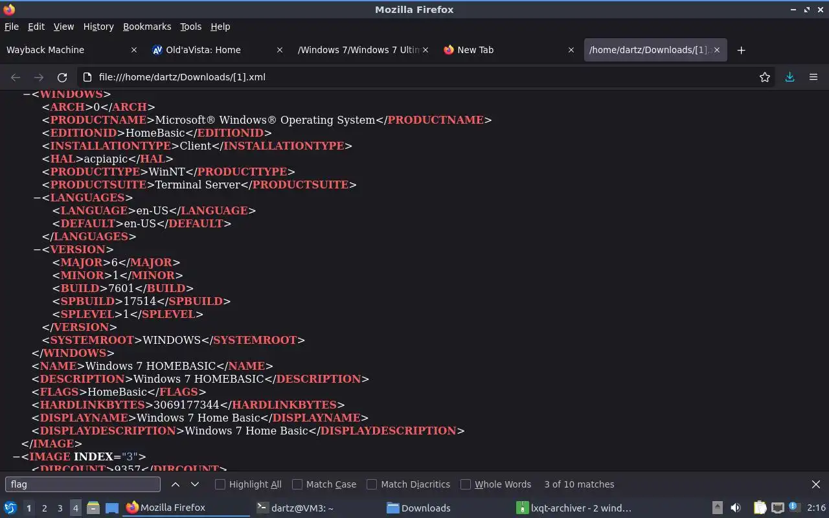Close the Windows 7 Ultimate tab
Image resolution: width=829 pixels, height=518 pixels.
[x=426, y=50]
